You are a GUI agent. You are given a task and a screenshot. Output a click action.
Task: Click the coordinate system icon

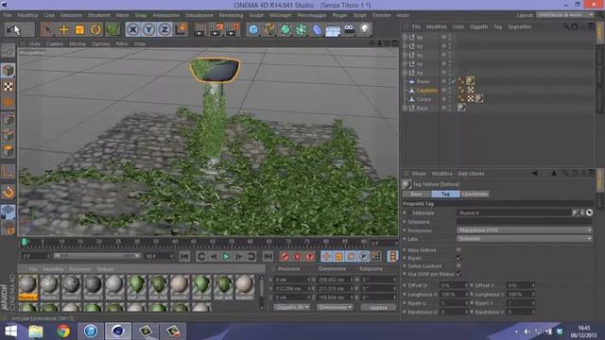[181, 29]
